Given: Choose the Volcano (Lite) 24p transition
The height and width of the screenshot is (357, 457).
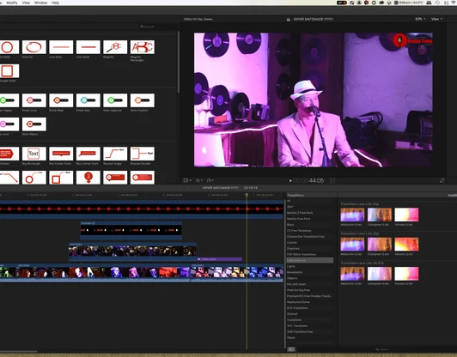Looking at the screenshot, I should [406, 215].
